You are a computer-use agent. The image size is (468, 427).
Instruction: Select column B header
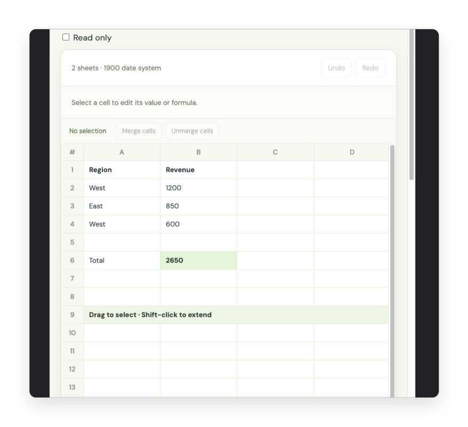[x=198, y=152]
